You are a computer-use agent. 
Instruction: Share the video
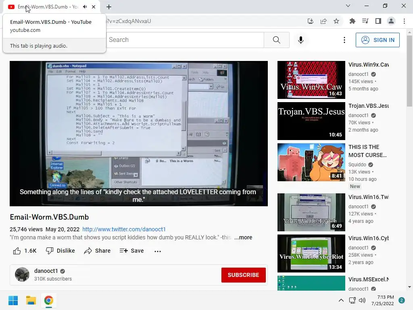coord(97,251)
